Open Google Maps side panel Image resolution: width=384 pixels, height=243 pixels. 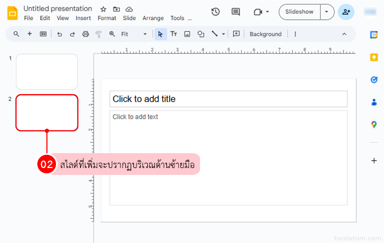pos(374,124)
